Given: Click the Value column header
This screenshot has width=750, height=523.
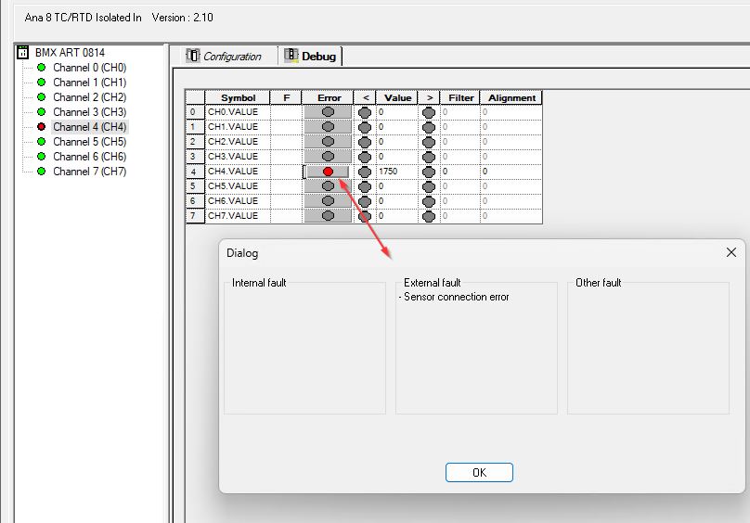Looking at the screenshot, I should [x=397, y=97].
